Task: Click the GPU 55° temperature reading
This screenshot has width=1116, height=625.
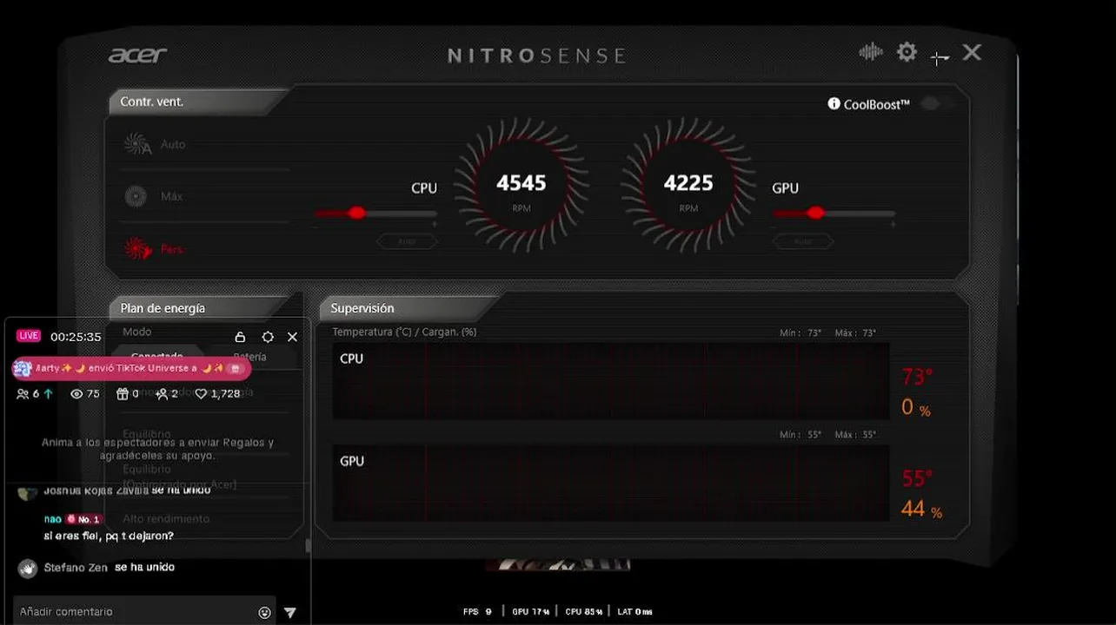Action: 917,478
